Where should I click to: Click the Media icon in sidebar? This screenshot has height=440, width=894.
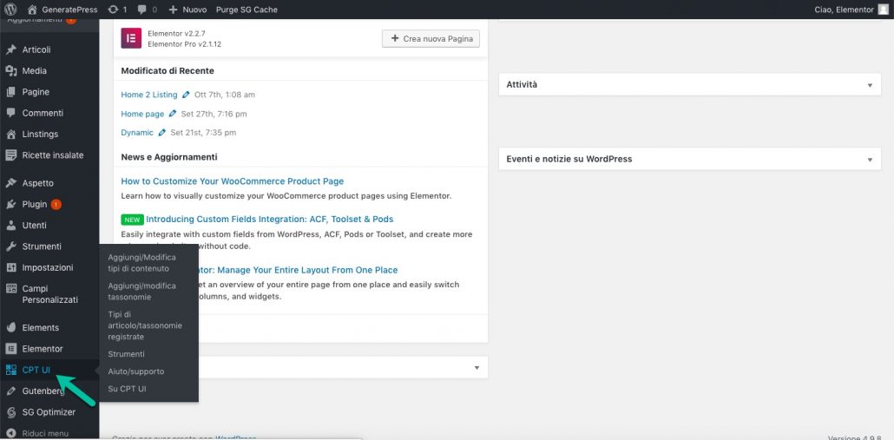(x=11, y=70)
